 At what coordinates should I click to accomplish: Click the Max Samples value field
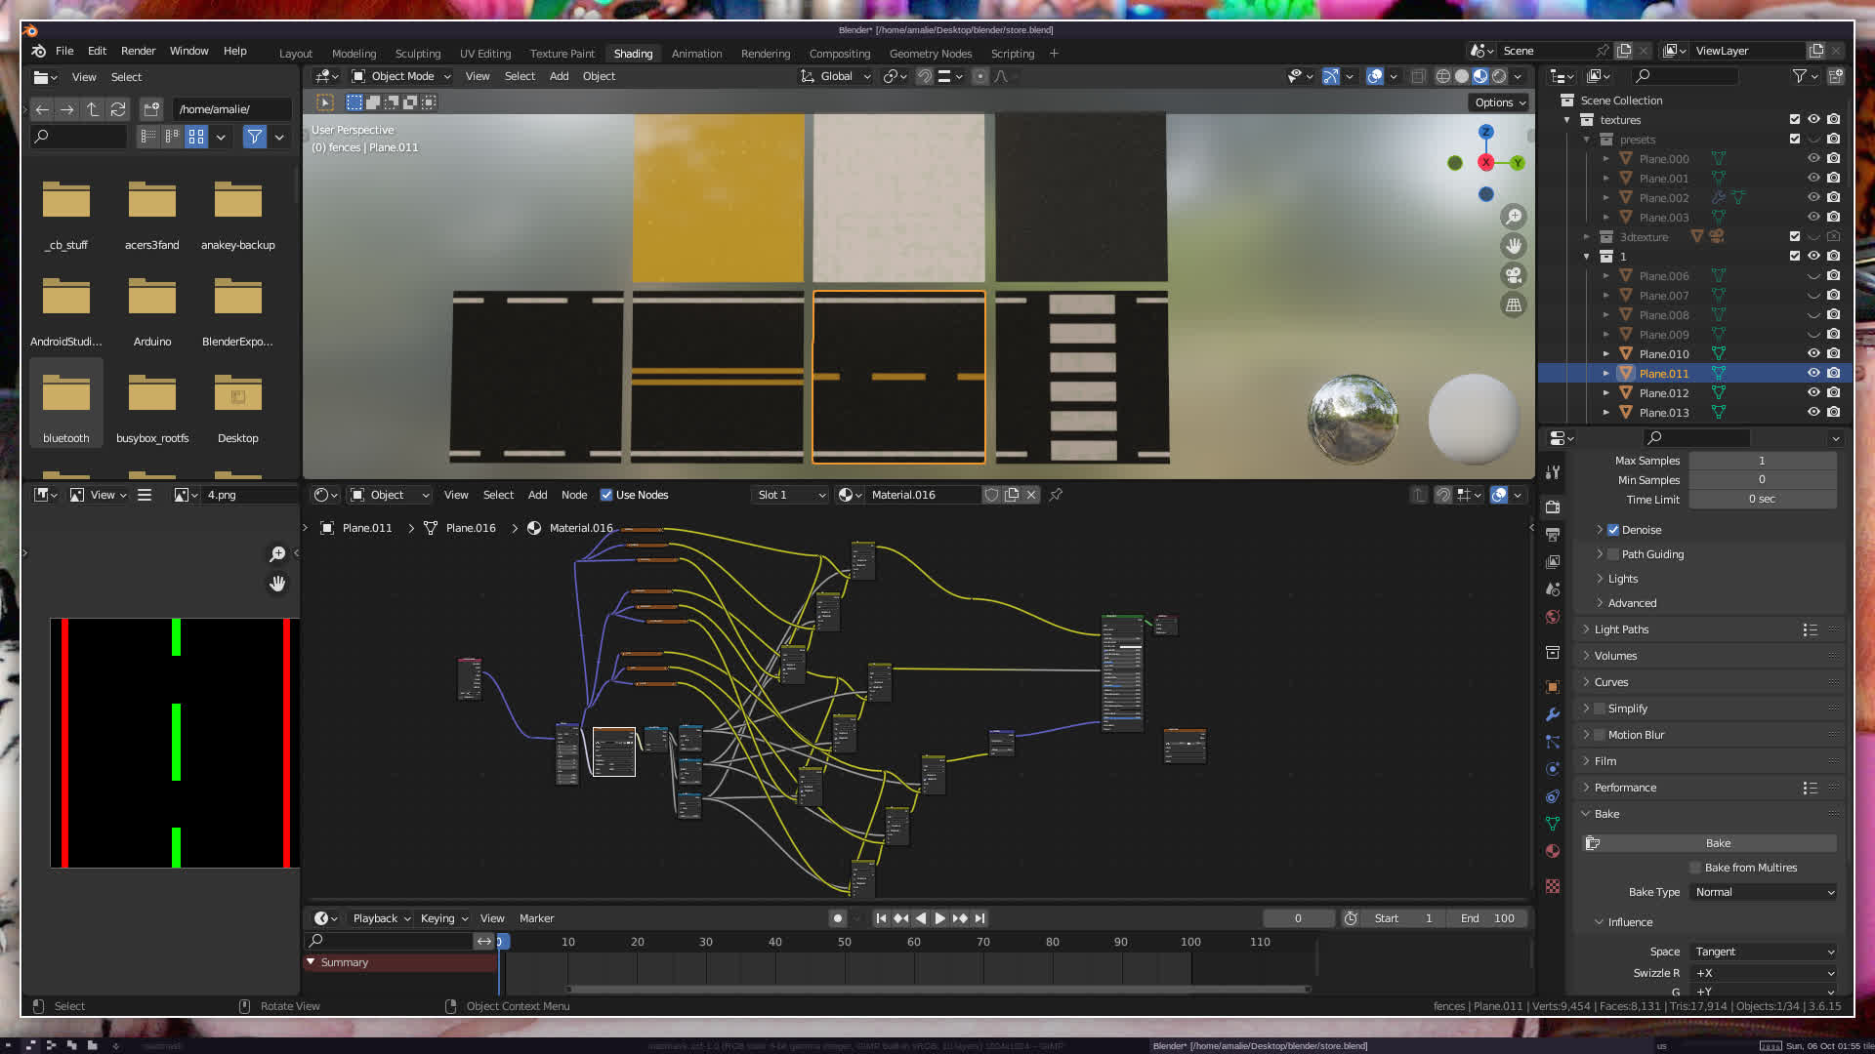click(x=1762, y=461)
